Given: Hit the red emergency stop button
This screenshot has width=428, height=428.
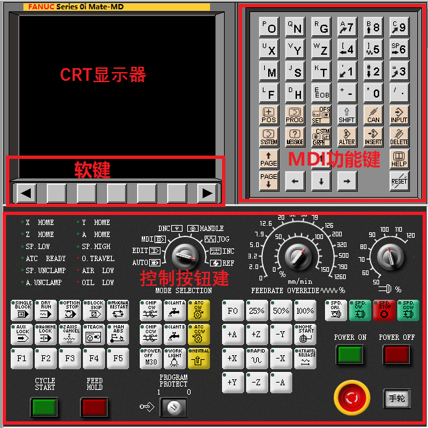Looking at the screenshot, I should coord(352,398).
